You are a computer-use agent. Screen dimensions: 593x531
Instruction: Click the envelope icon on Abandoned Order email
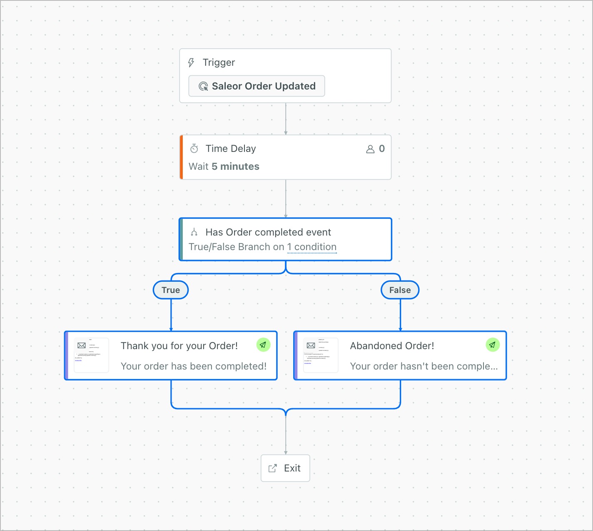(x=311, y=345)
